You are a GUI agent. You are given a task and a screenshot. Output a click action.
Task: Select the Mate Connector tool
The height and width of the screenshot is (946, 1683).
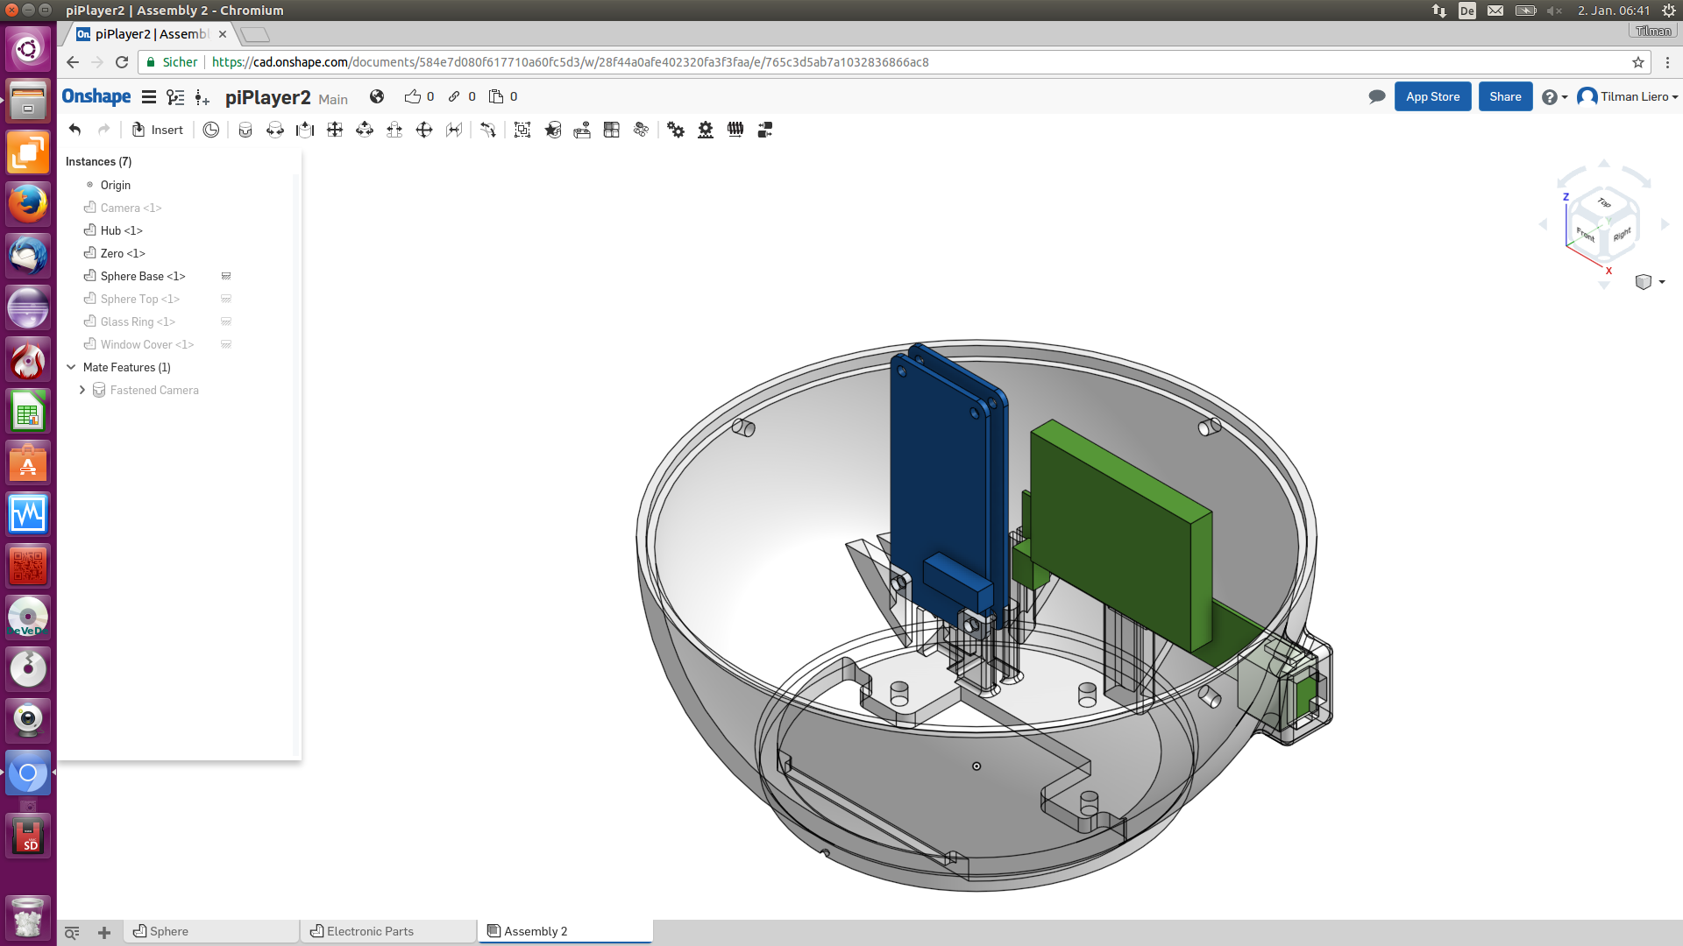pyautogui.click(x=211, y=130)
